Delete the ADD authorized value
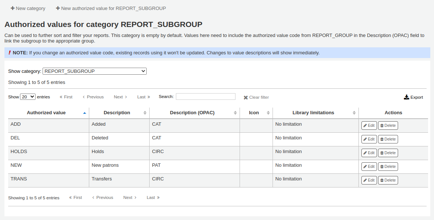 pyautogui.click(x=388, y=125)
